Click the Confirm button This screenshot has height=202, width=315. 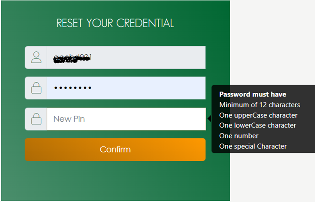(x=115, y=149)
